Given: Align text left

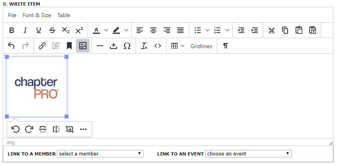Looking at the screenshot, I should [140, 30].
